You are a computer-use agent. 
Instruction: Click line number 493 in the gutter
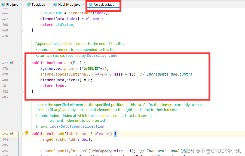[5, 134]
